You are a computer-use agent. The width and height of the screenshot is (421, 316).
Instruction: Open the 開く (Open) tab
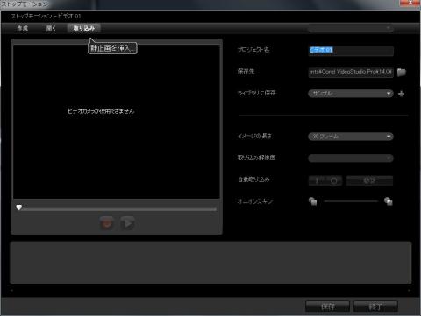click(x=51, y=28)
